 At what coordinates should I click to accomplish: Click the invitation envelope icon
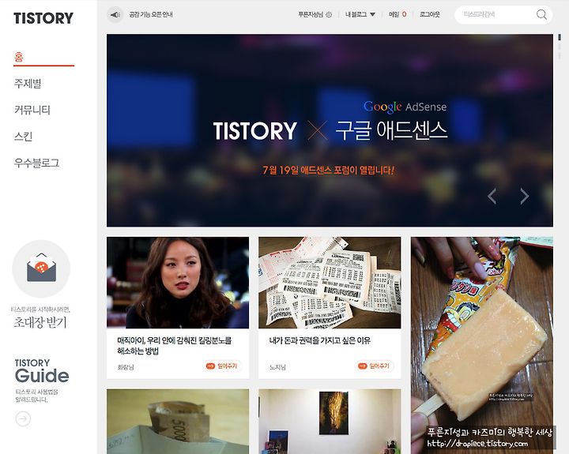pyautogui.click(x=41, y=268)
